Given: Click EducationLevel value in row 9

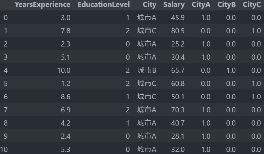Looking at the screenshot, I should pyautogui.click(x=128, y=136).
